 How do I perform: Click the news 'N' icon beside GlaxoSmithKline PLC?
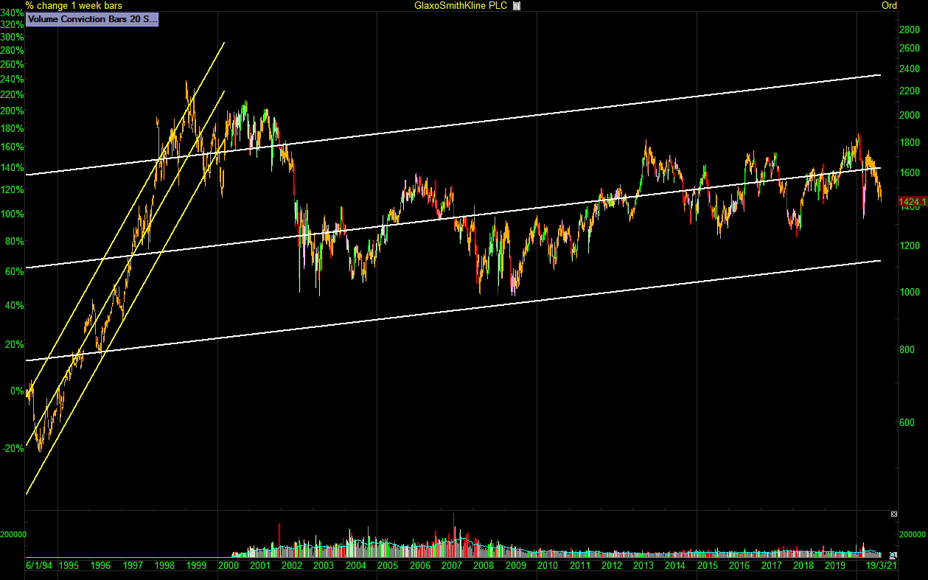[x=517, y=6]
